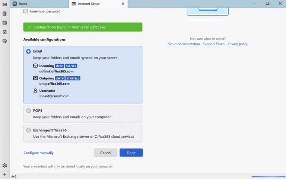This screenshot has height=179, width=286.
Task: Click the Incoming server mail icon
Action: pos(35,65)
